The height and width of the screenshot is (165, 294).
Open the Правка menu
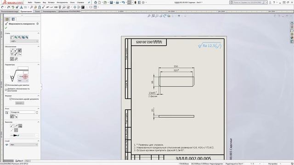pyautogui.click(x=37, y=3)
